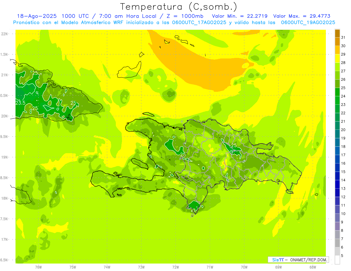Image resolution: width=351 pixels, height=271 pixels.
Task: Click the orange color-scale band between 29 and 30
Action: (337, 50)
